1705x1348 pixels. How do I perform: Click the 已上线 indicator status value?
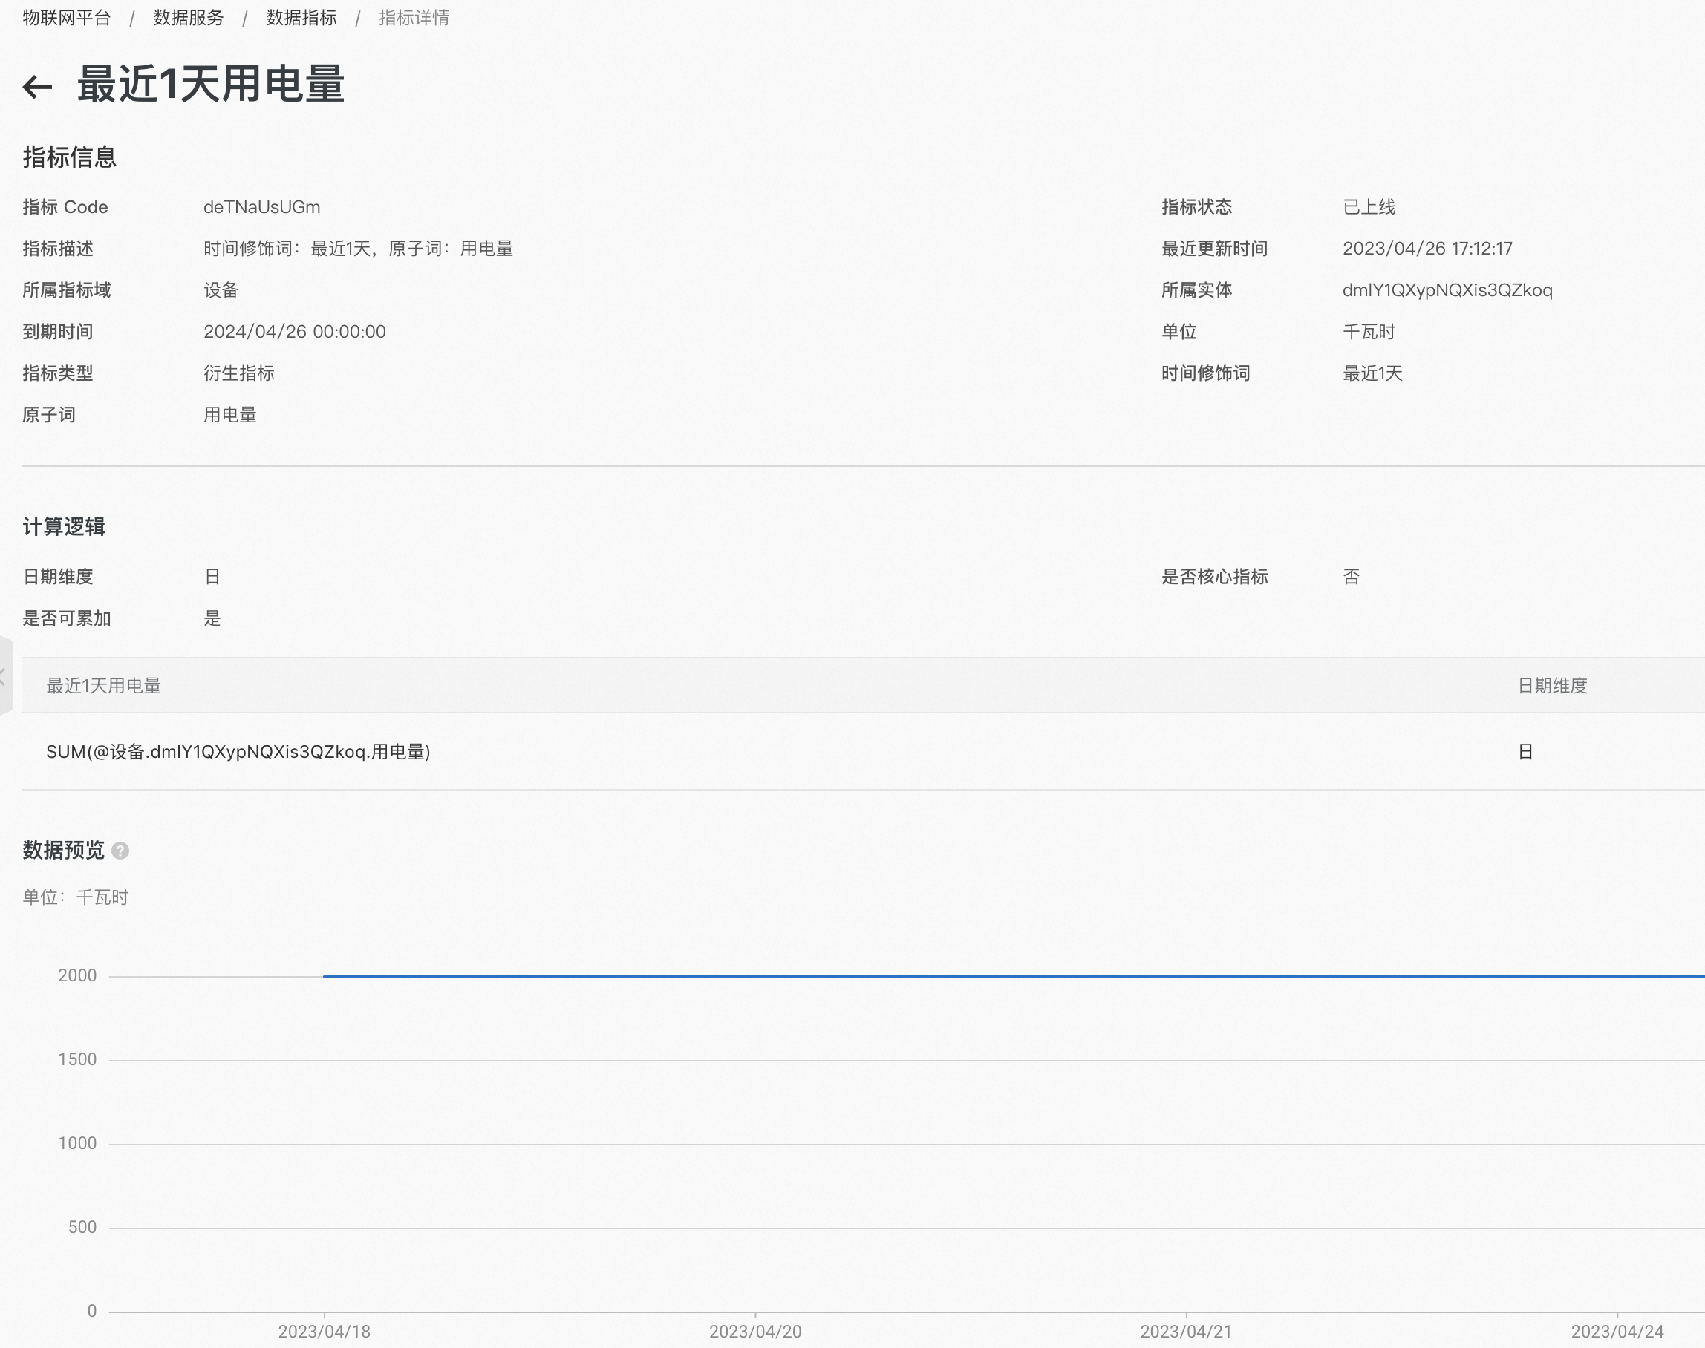click(1369, 207)
